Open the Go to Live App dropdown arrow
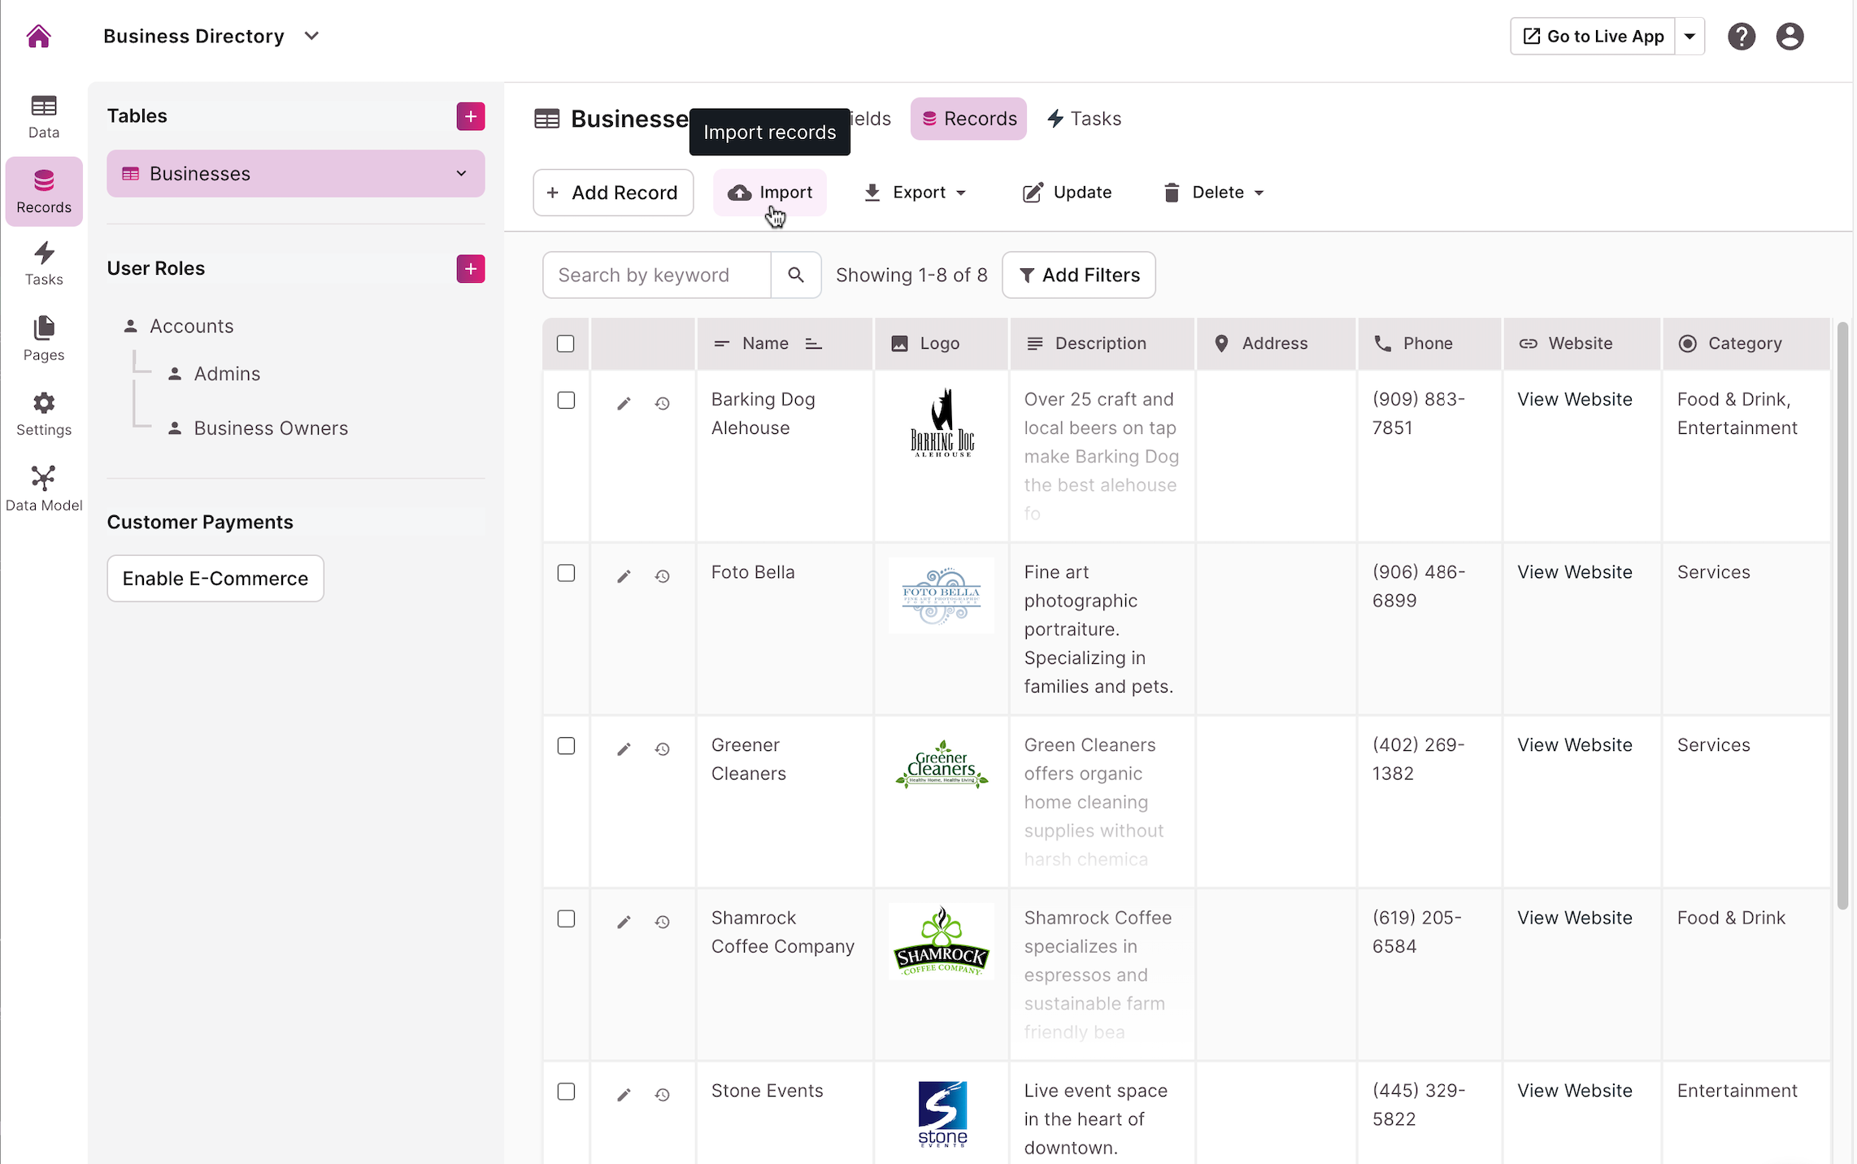Viewport: 1857px width, 1164px height. (x=1690, y=37)
